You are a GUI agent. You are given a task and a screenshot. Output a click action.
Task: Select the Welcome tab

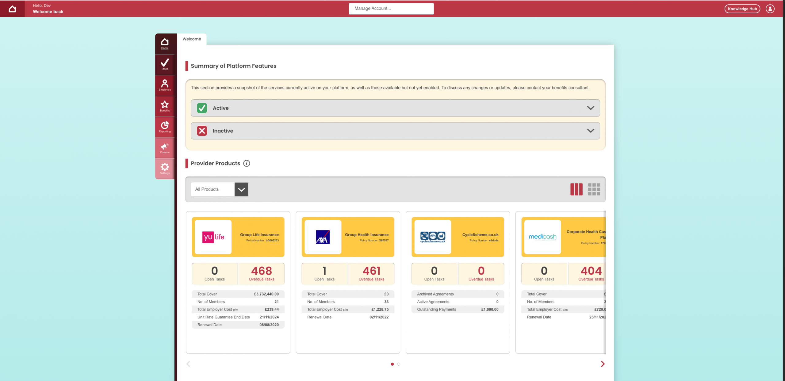tap(192, 39)
